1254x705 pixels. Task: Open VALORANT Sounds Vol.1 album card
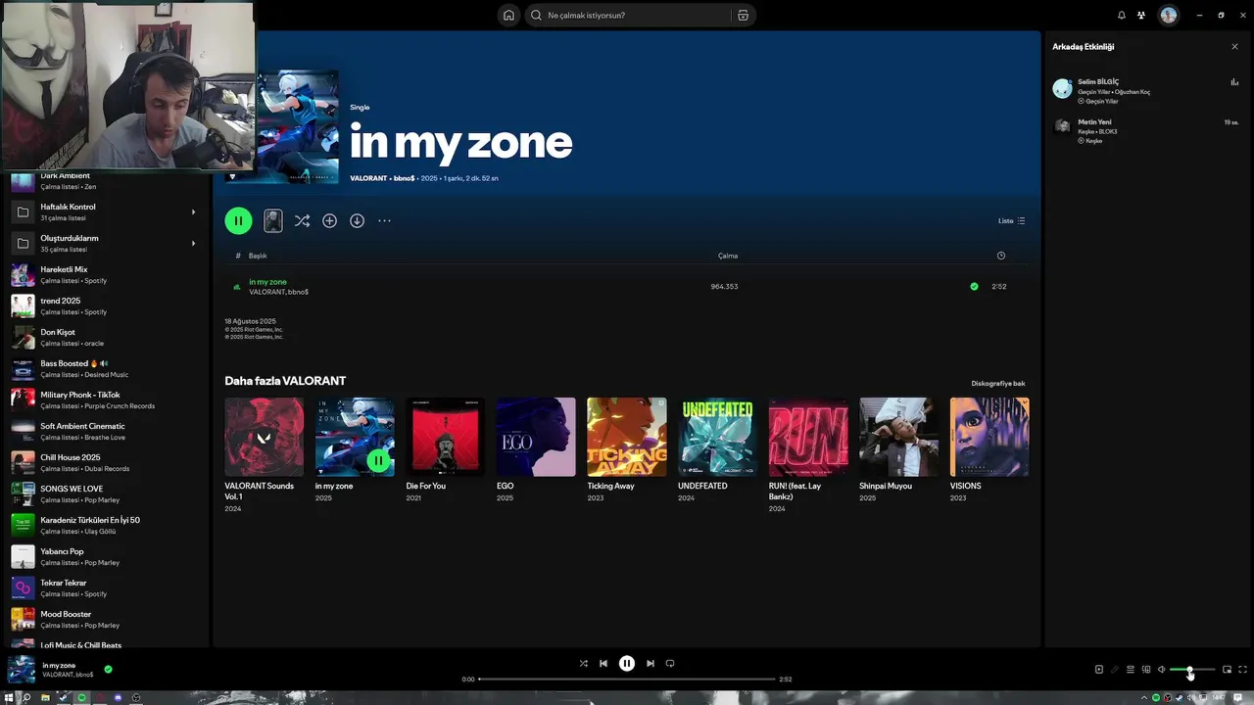tap(264, 455)
